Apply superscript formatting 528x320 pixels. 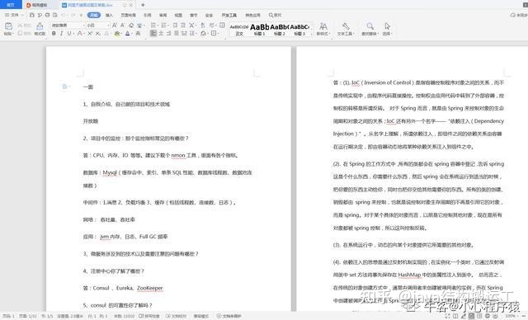click(90, 33)
